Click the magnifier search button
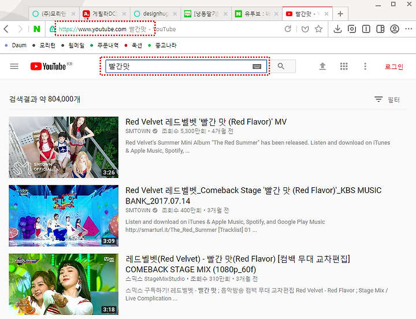 click(281, 66)
